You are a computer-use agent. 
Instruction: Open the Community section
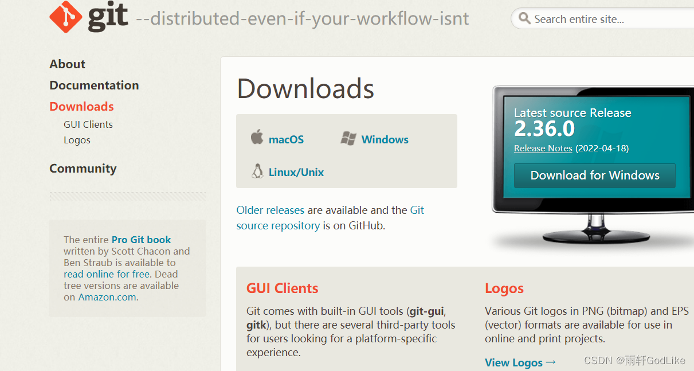83,169
